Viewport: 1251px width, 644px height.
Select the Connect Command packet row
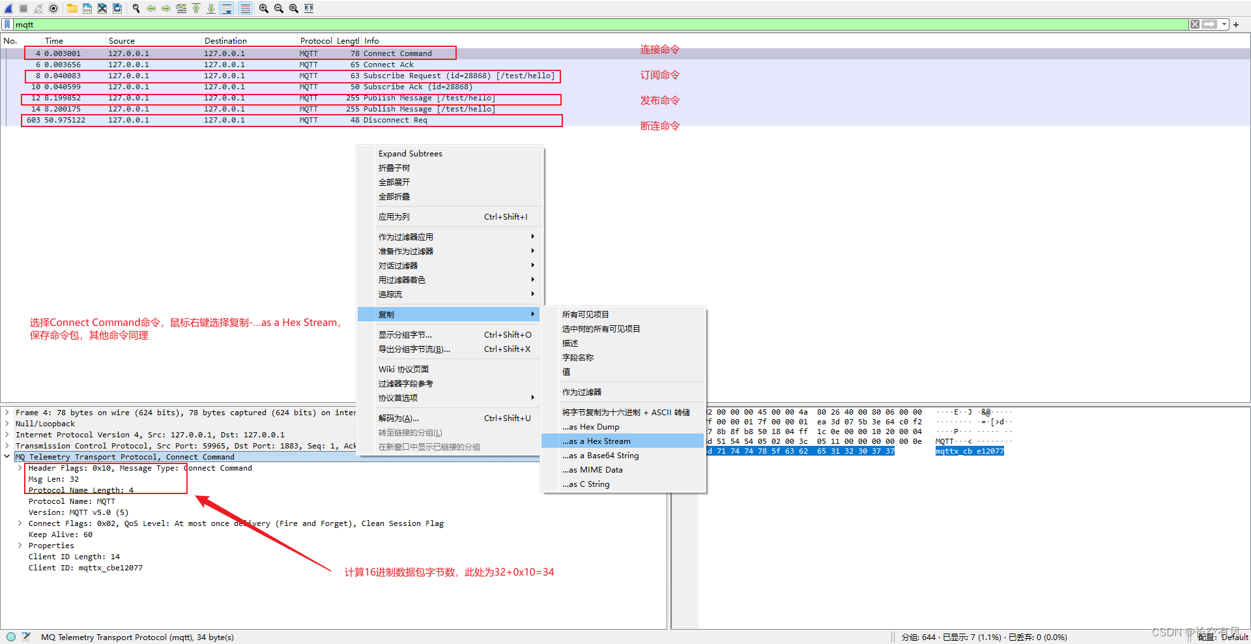pyautogui.click(x=625, y=53)
